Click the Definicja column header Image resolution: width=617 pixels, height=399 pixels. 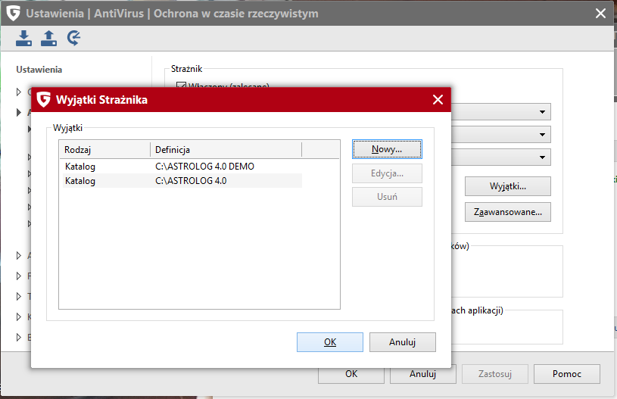(226, 149)
